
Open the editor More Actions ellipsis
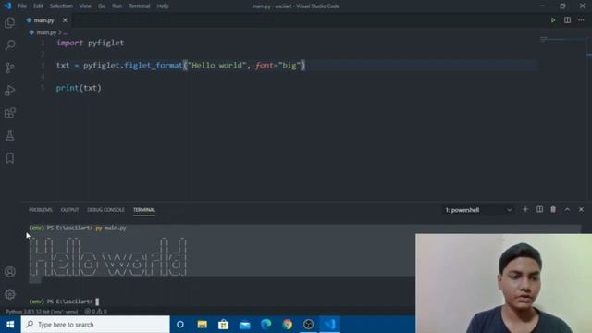click(x=581, y=20)
